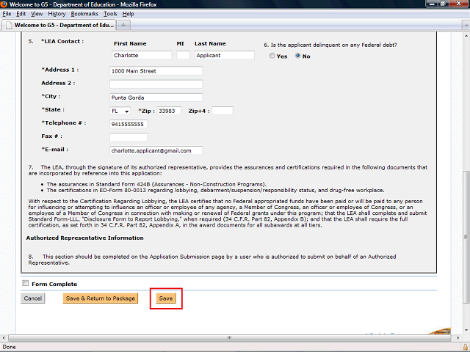This screenshot has height=352, width=470.
Task: Click the Firefox logo in title bar
Action: pos(4,4)
